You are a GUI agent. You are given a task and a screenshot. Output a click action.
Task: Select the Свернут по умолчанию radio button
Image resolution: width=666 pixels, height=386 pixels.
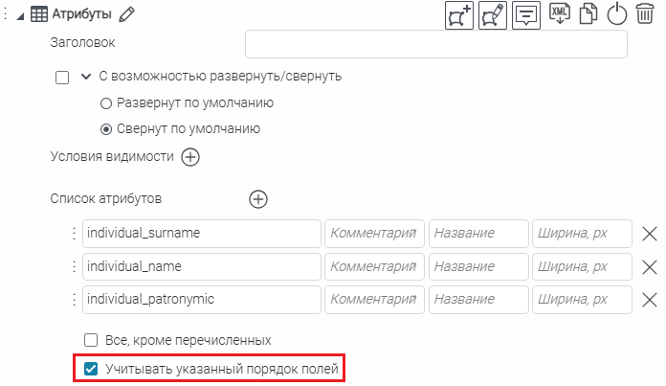pos(107,128)
